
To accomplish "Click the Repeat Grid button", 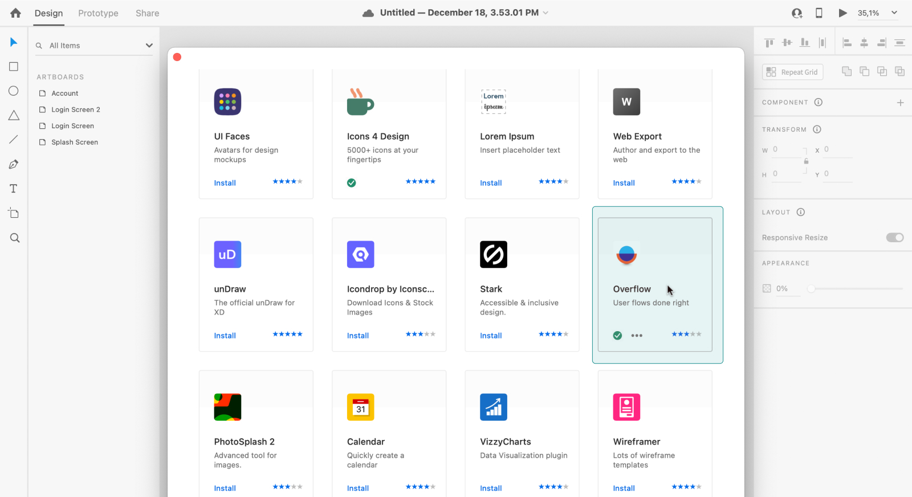I will pyautogui.click(x=792, y=72).
